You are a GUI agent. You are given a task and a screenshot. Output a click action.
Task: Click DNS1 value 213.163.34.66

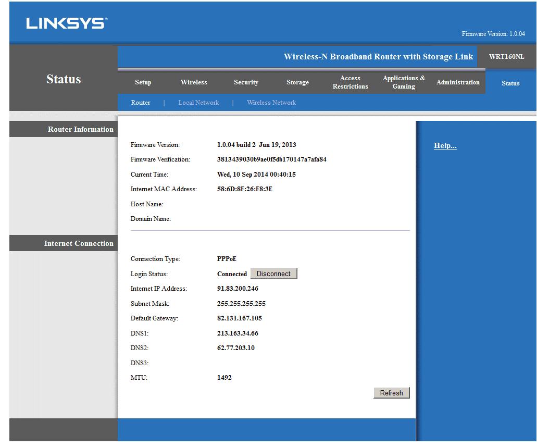pos(238,333)
